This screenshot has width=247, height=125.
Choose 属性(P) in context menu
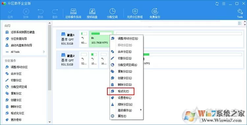click(x=126, y=116)
